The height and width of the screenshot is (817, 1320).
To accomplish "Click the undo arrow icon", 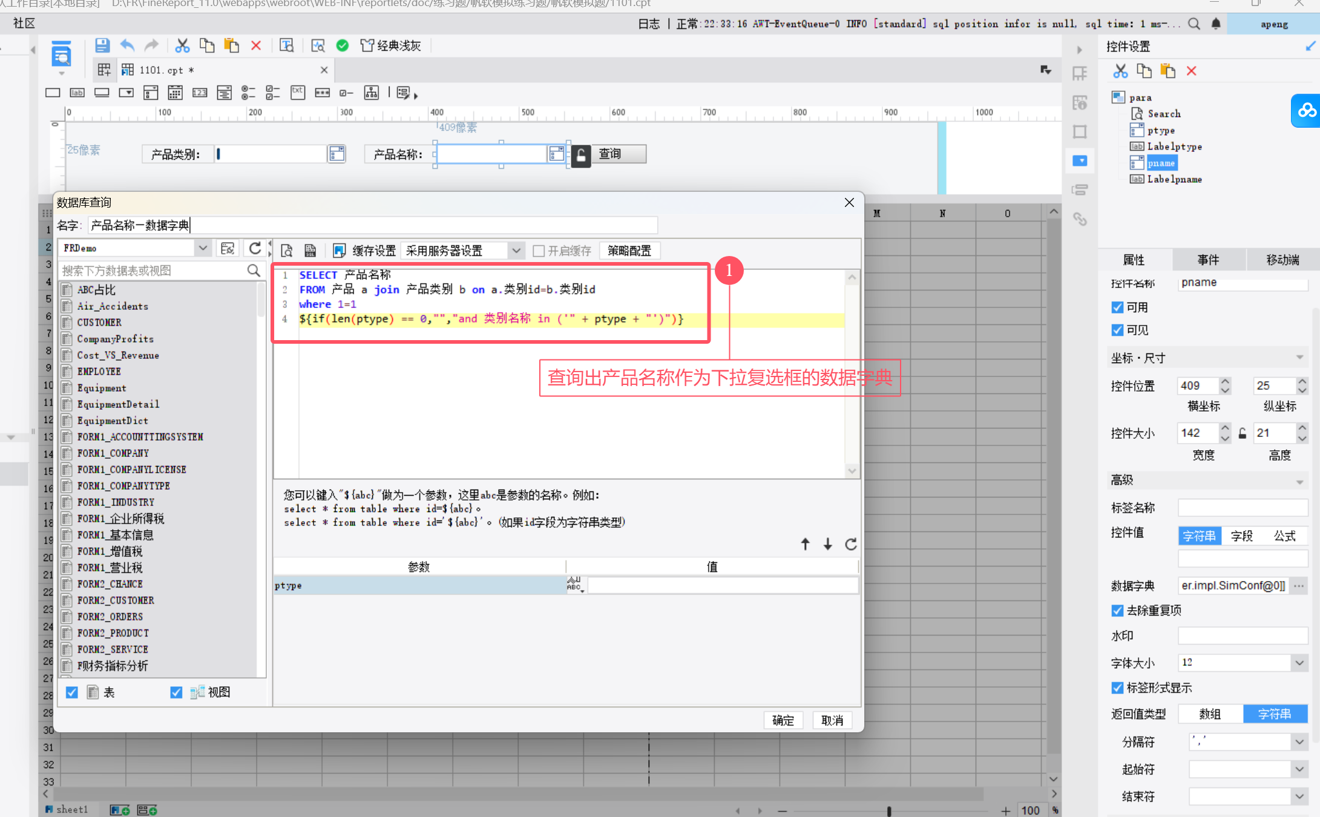I will click(127, 45).
